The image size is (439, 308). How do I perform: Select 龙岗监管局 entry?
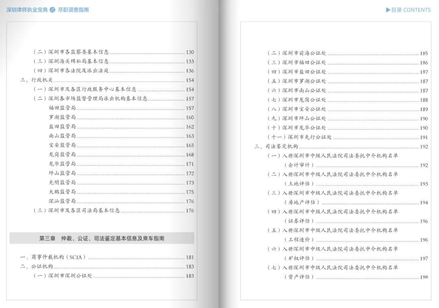121,155
